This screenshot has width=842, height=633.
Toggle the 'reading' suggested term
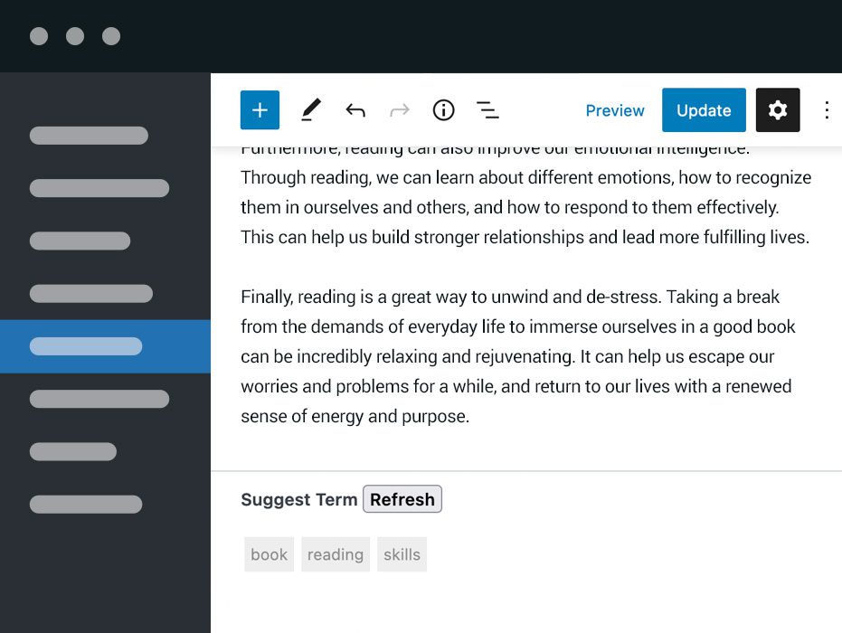tap(336, 554)
